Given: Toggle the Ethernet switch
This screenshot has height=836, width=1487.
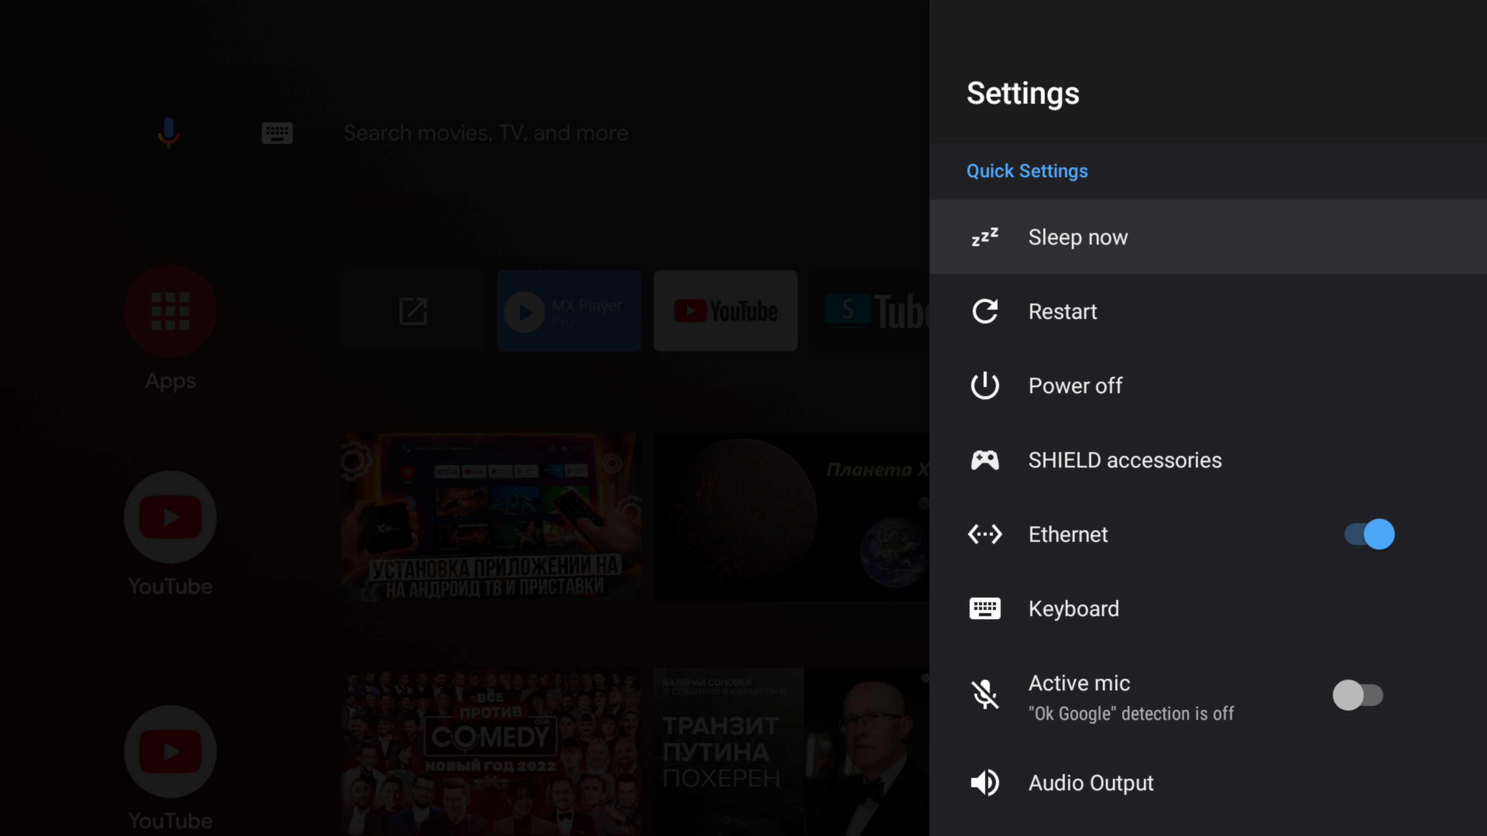Looking at the screenshot, I should (x=1369, y=534).
